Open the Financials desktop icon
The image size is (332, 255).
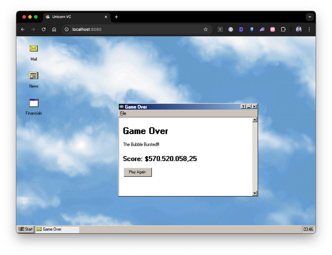(x=34, y=107)
